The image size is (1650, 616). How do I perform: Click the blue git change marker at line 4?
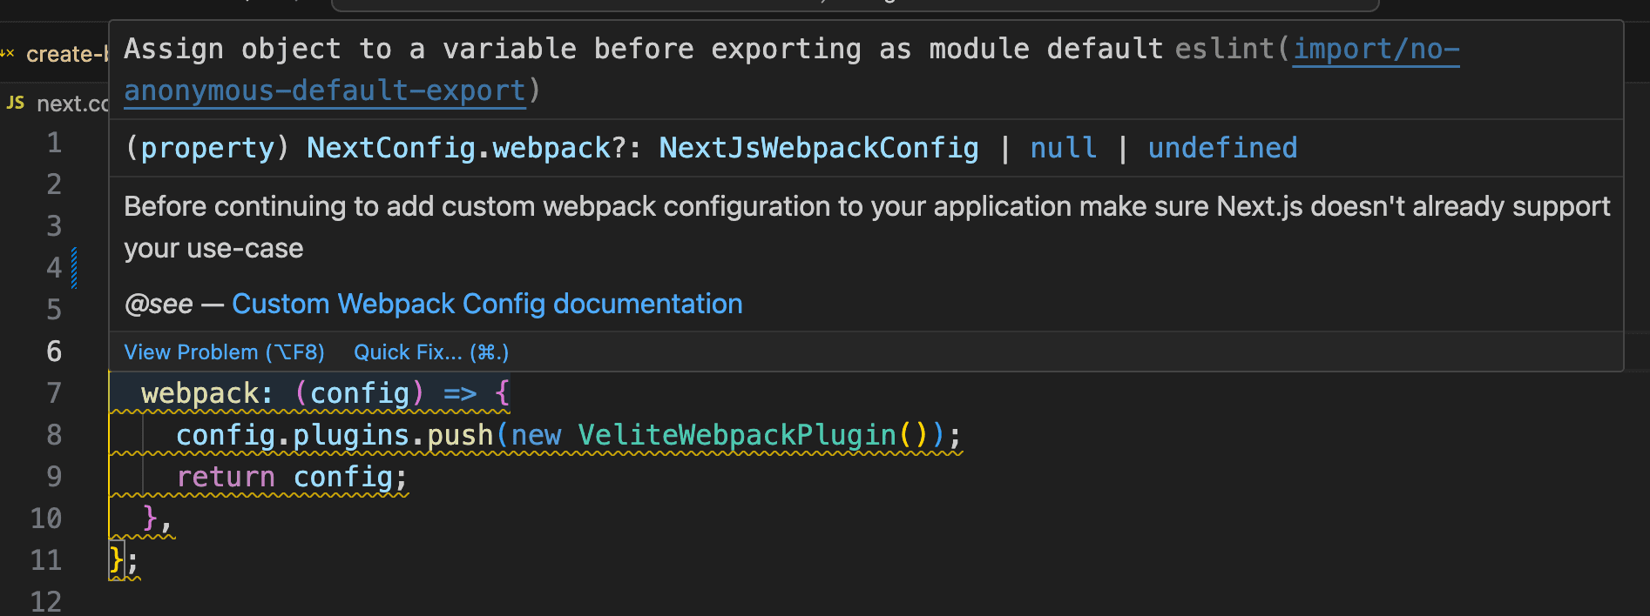74,267
